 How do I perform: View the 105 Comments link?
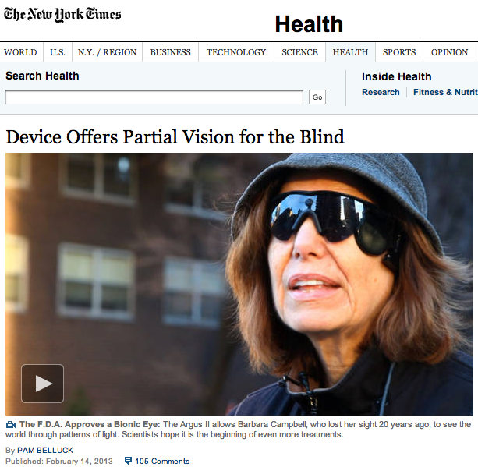tap(162, 461)
